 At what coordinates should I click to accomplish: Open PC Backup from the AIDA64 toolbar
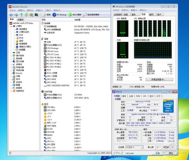(60, 14)
